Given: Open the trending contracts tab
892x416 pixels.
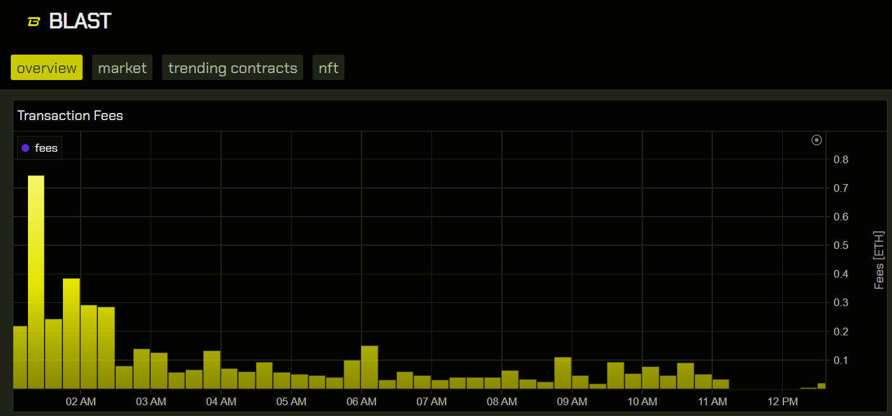Looking at the screenshot, I should click(233, 67).
